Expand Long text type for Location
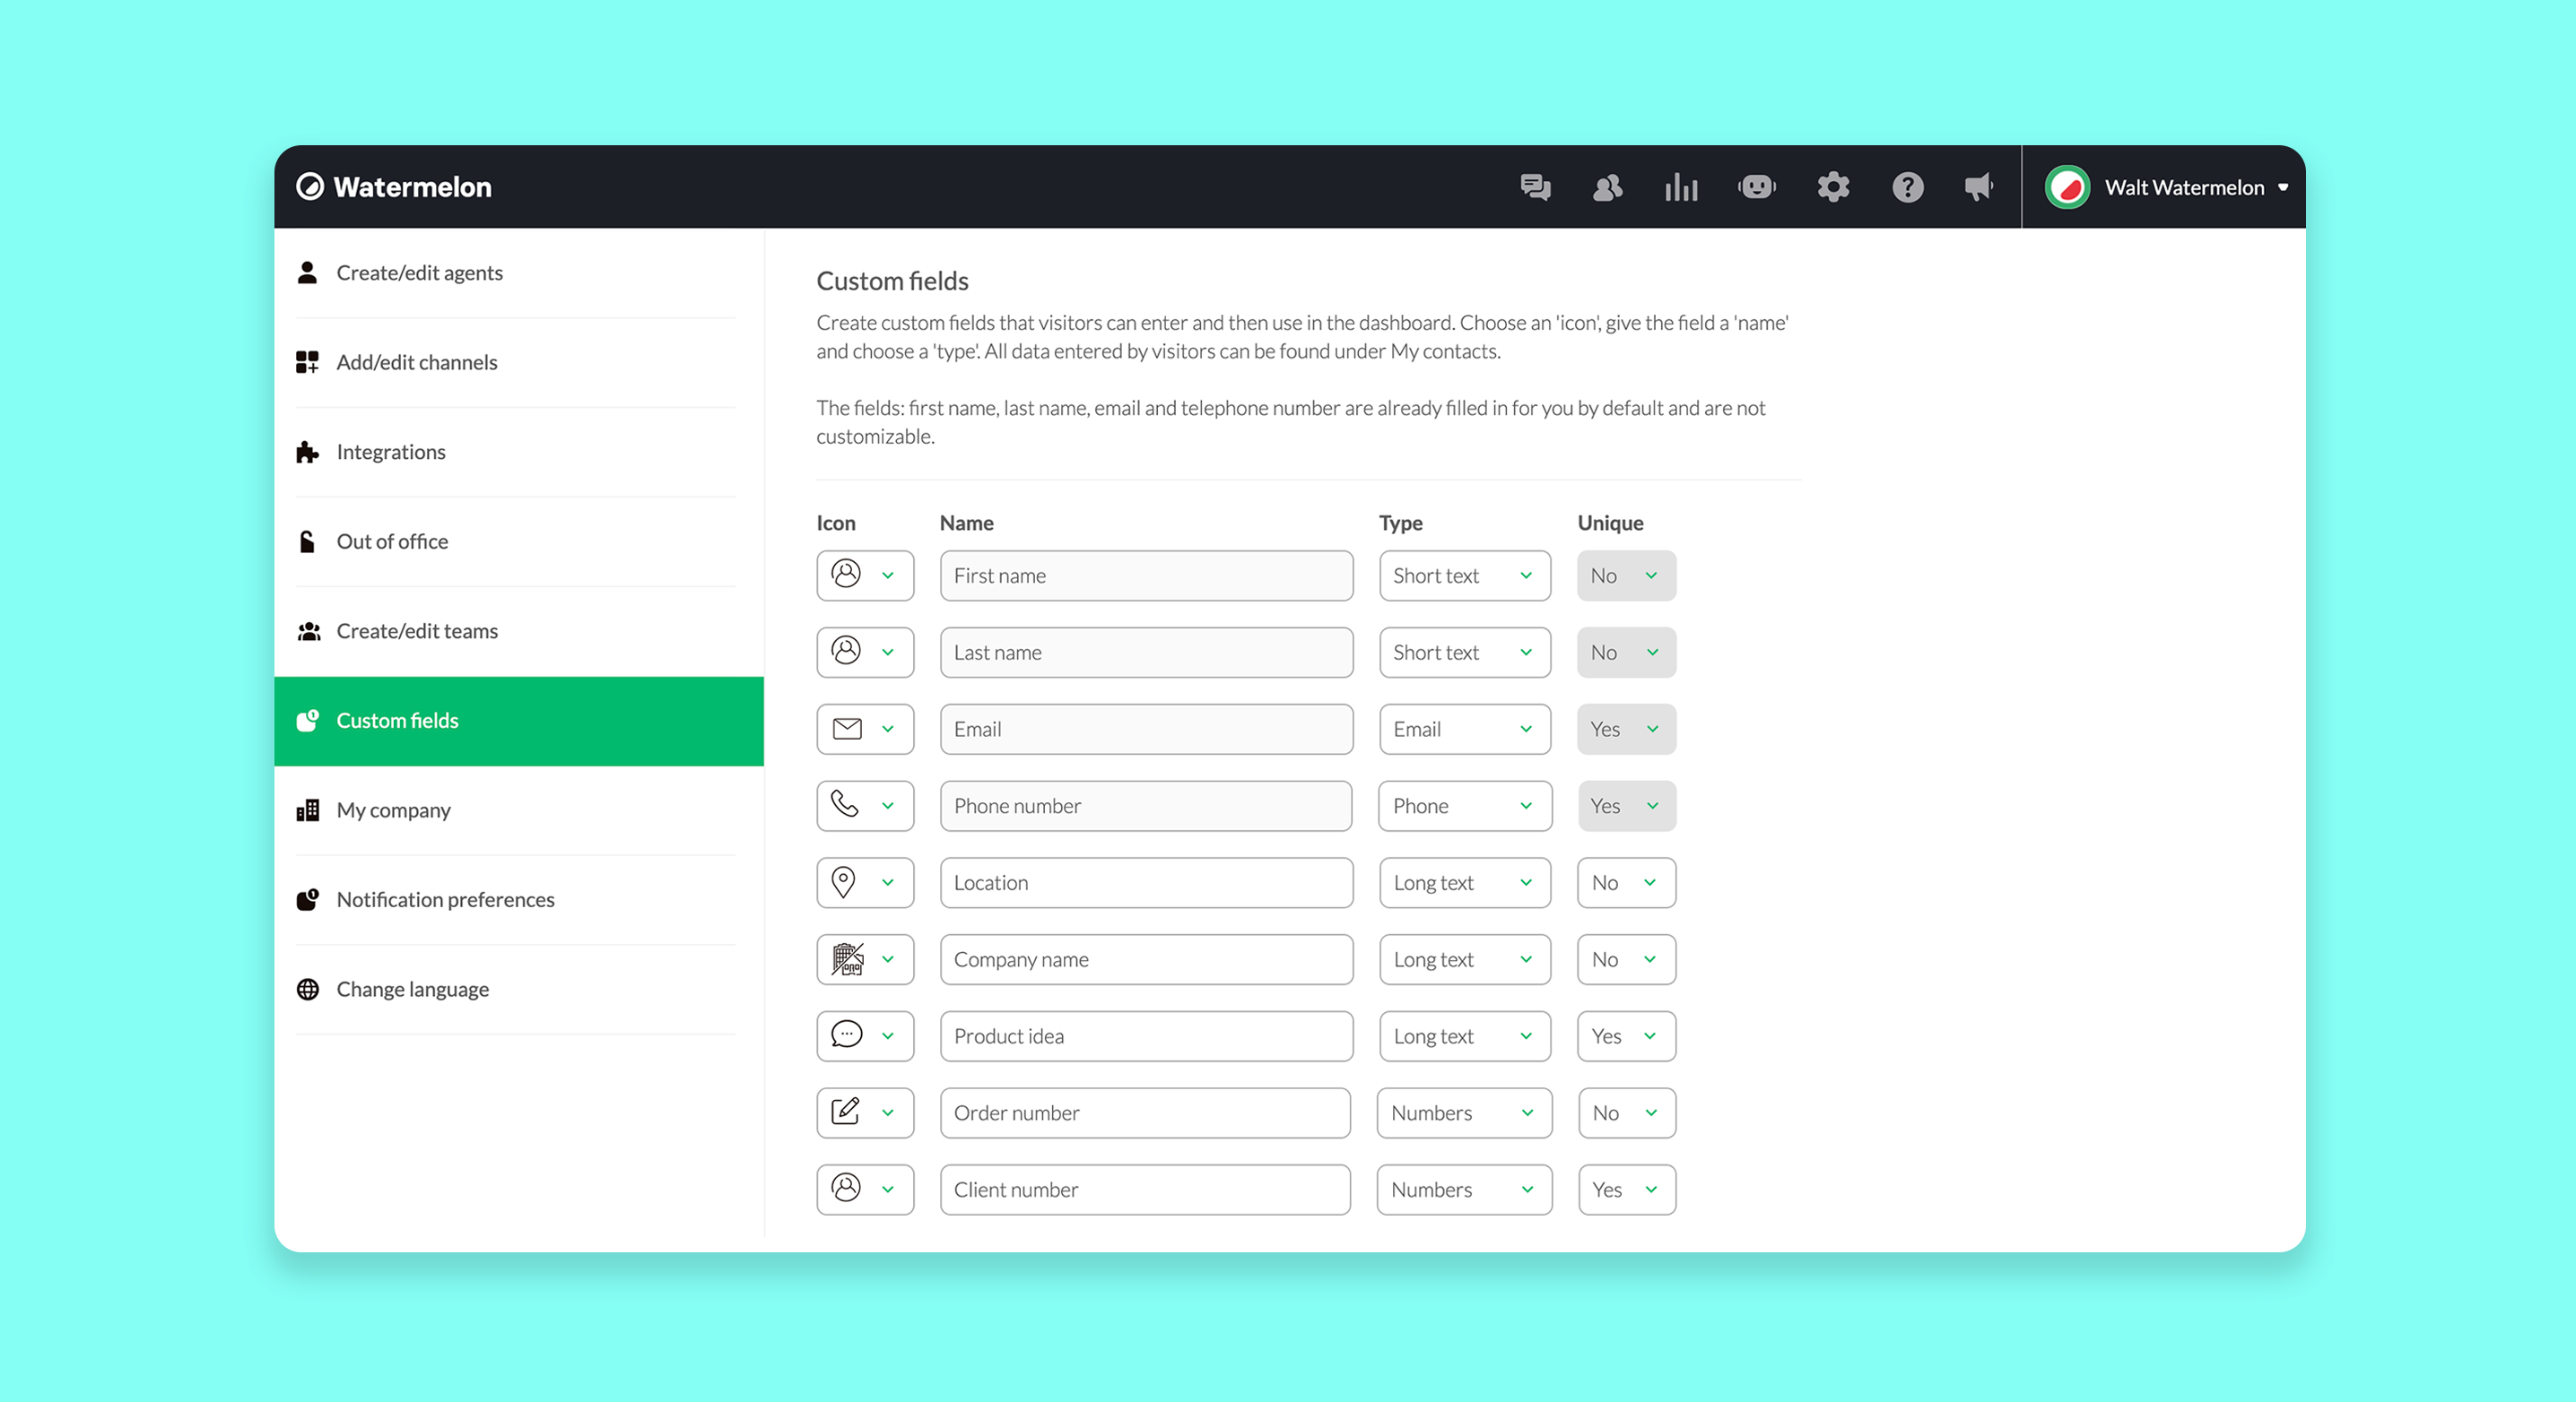2576x1402 pixels. [x=1464, y=882]
